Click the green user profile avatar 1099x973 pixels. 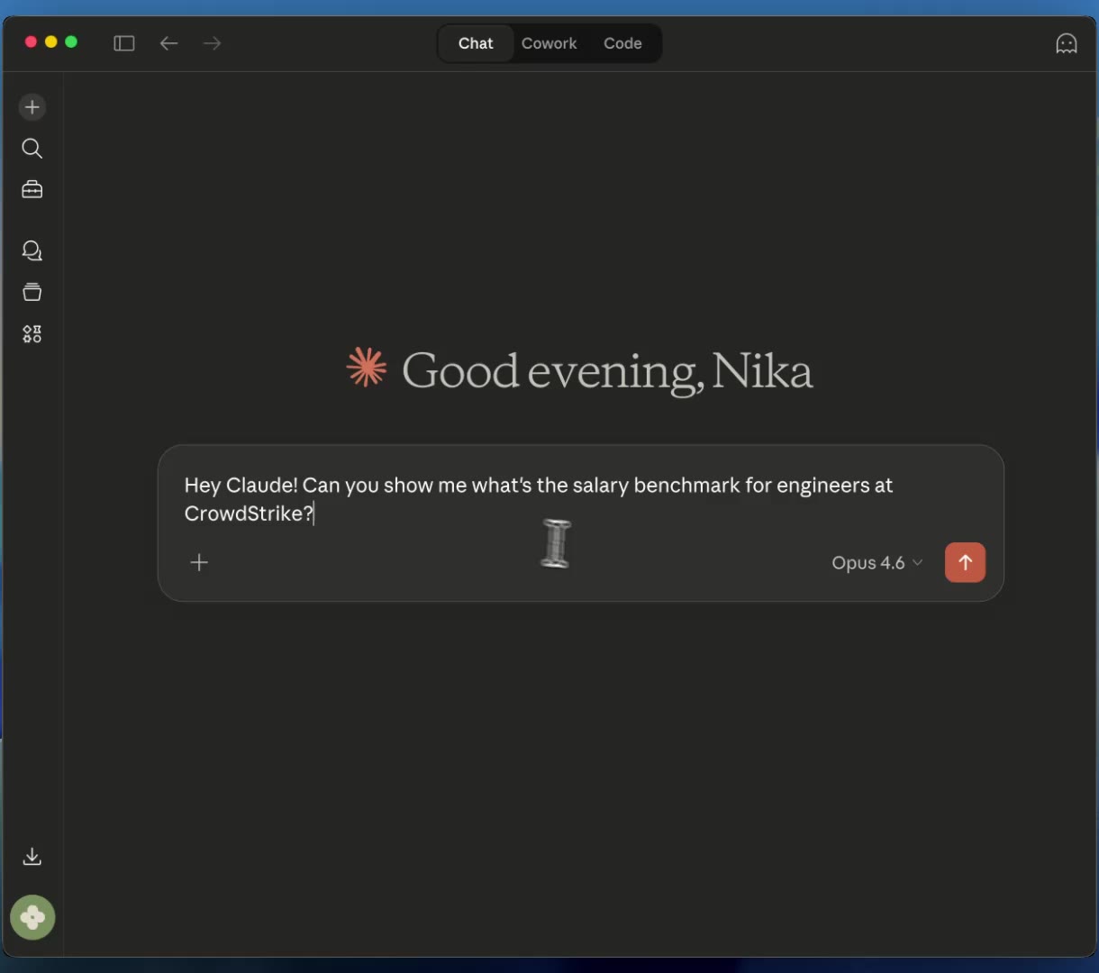pyautogui.click(x=32, y=917)
